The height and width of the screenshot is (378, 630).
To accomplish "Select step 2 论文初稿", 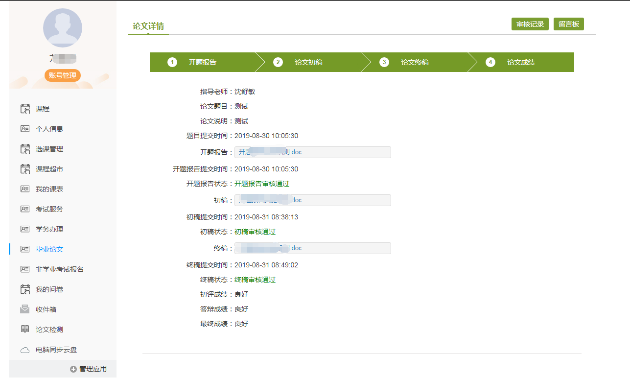I will [x=308, y=62].
